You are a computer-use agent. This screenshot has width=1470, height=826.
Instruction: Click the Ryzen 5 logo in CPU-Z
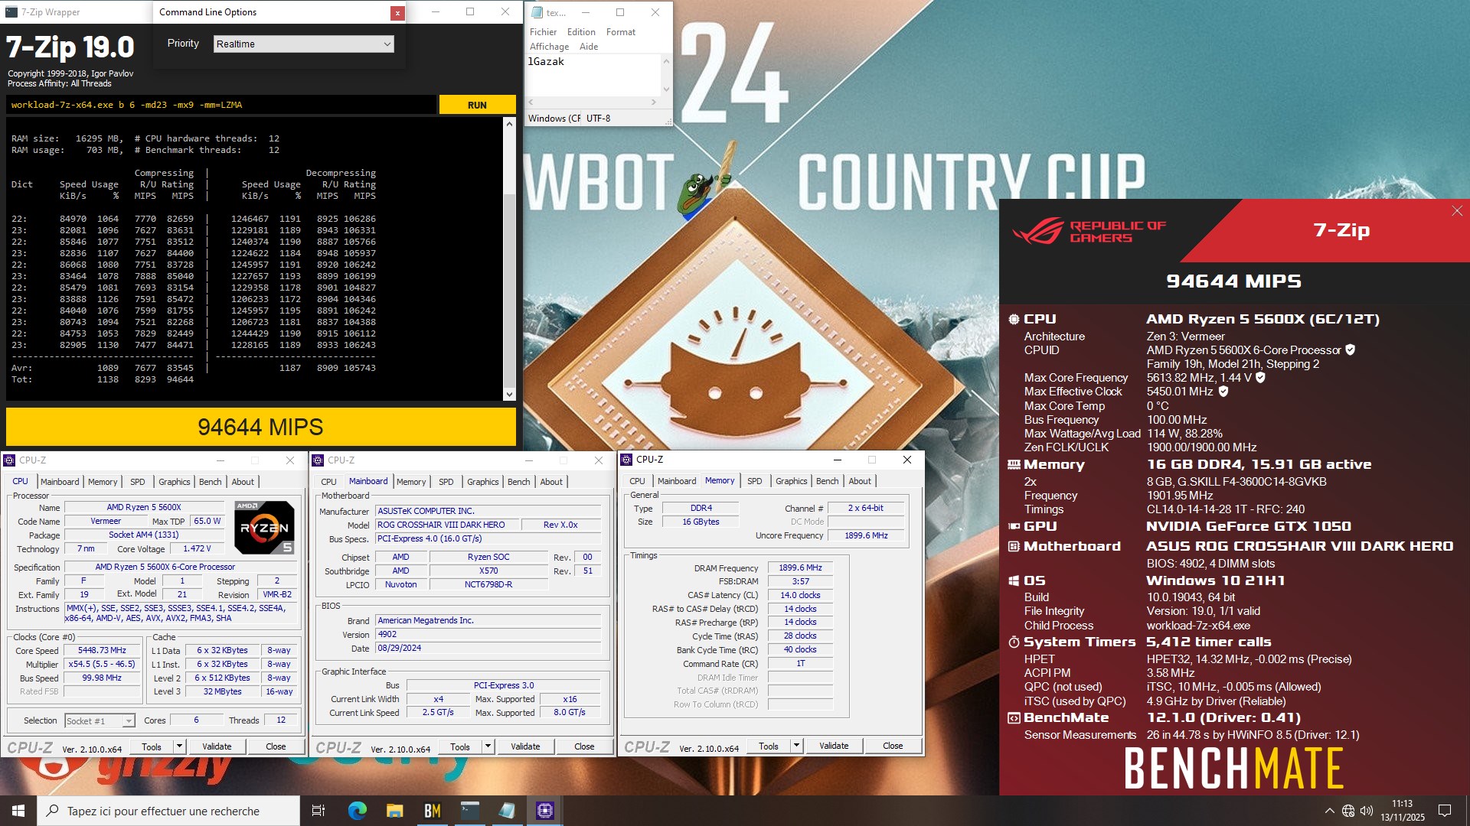click(263, 528)
